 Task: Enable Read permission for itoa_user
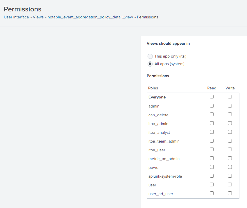211,149
